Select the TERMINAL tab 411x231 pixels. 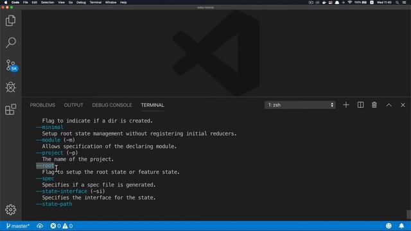pos(152,105)
